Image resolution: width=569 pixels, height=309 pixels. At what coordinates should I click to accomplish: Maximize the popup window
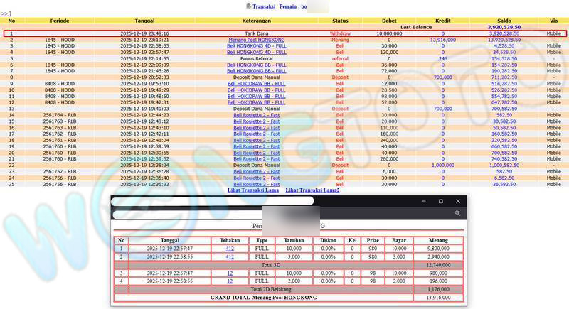click(440, 201)
